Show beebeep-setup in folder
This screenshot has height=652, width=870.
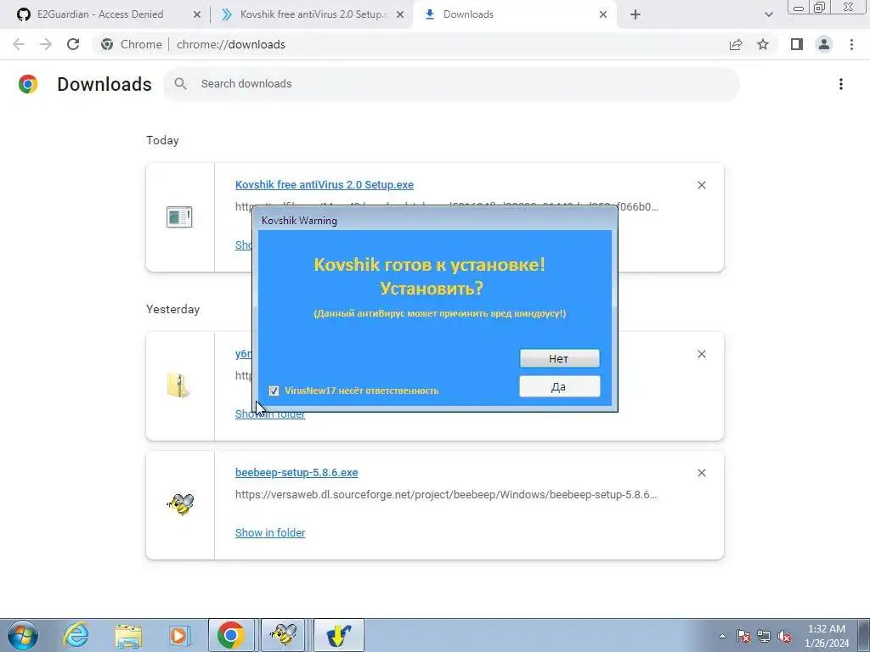pos(270,533)
